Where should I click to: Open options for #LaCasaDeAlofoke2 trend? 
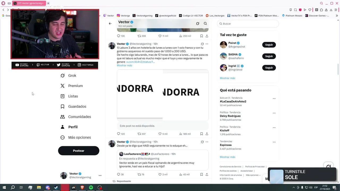click(x=274, y=99)
